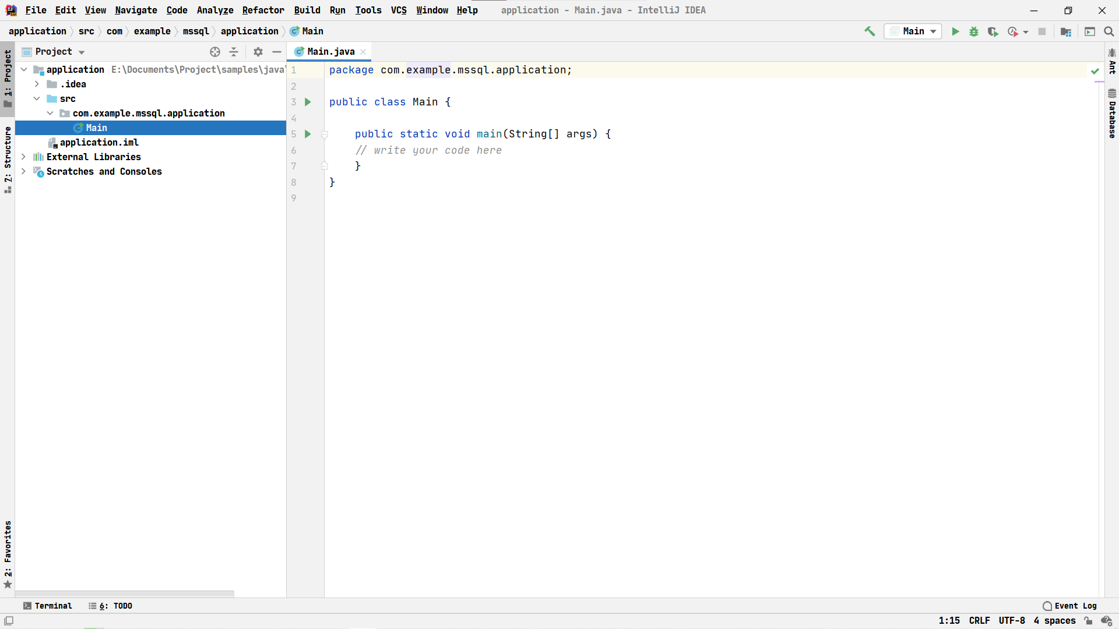
Task: Click Select Opened File target icon
Action: coord(215,52)
